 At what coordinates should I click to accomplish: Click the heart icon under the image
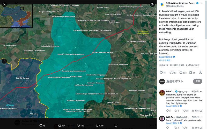click(78, 126)
